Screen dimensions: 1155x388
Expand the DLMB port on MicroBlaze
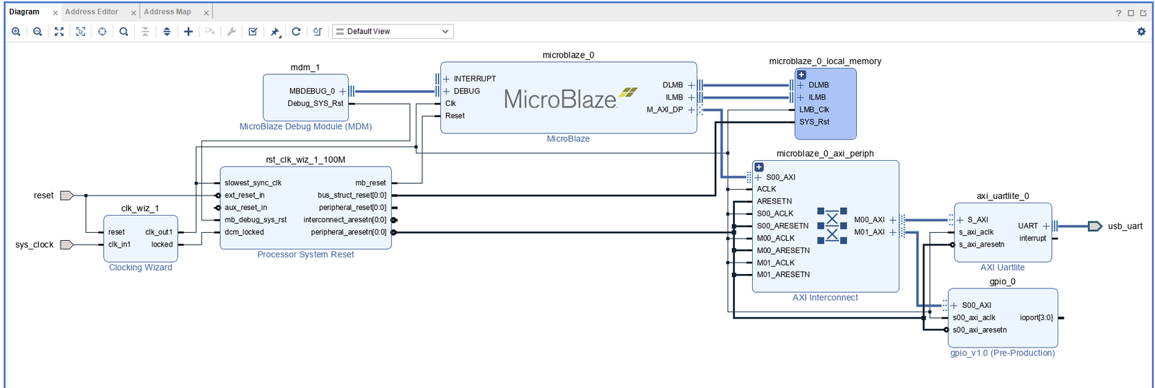[691, 85]
